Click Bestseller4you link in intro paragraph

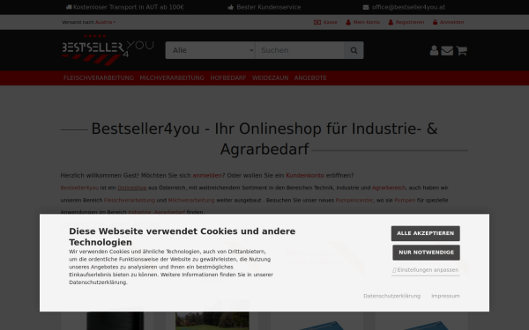(79, 188)
